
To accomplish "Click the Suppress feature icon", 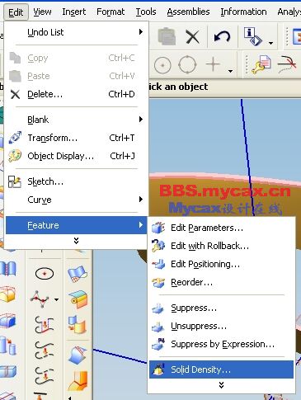I will [x=158, y=308].
